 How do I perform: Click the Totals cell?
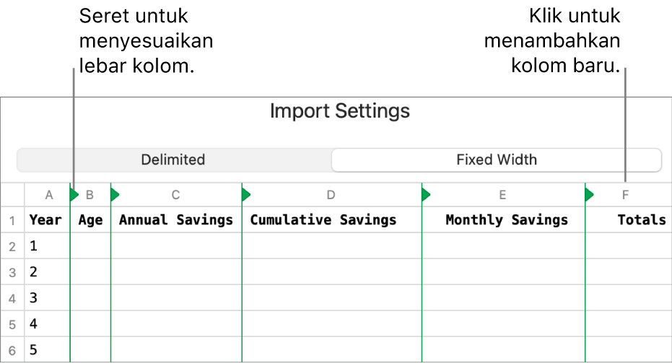[641, 220]
